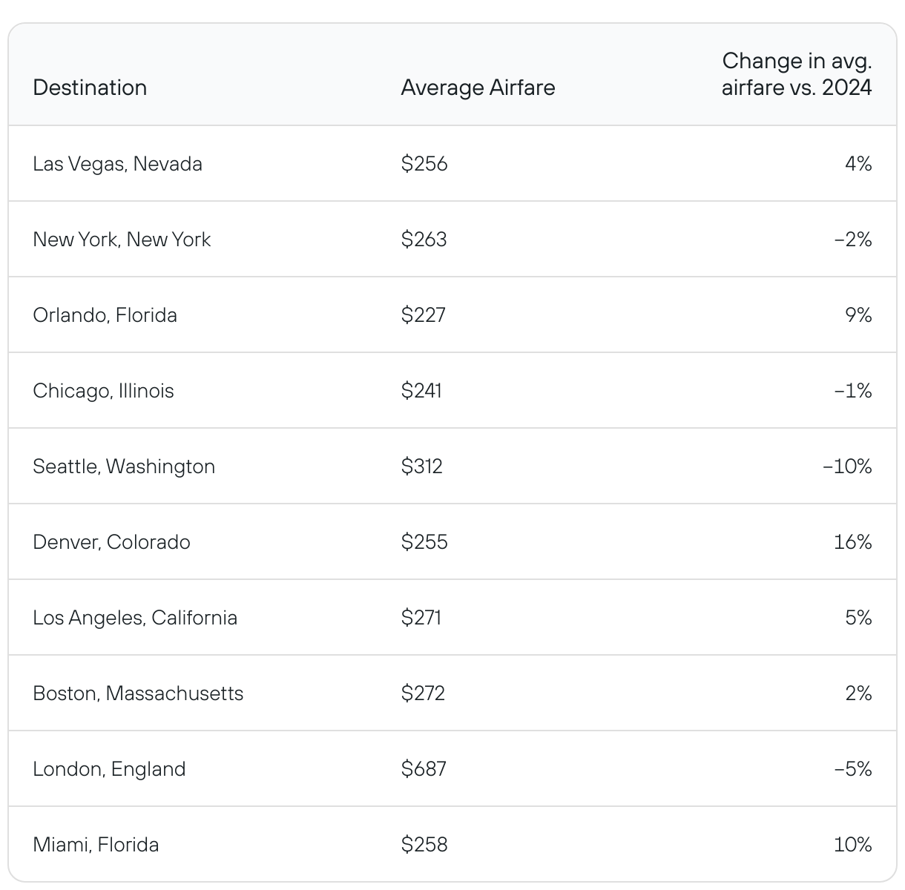
Task: Click the Orlando, Florida destination
Action: [105, 315]
